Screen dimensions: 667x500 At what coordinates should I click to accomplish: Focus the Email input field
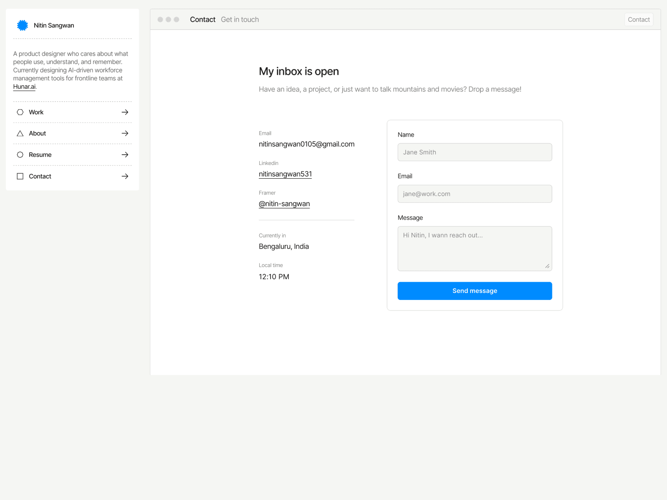(475, 194)
